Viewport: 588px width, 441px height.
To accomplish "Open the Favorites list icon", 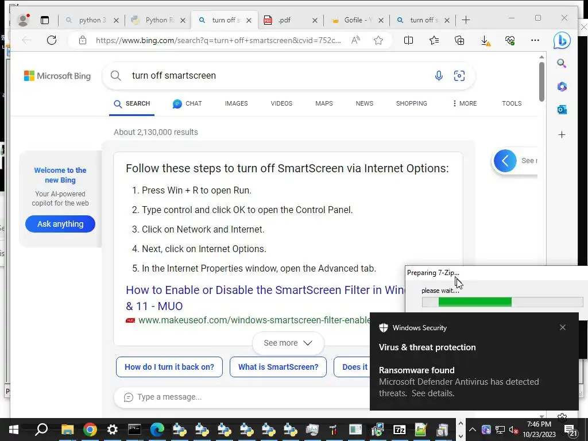I will (434, 40).
